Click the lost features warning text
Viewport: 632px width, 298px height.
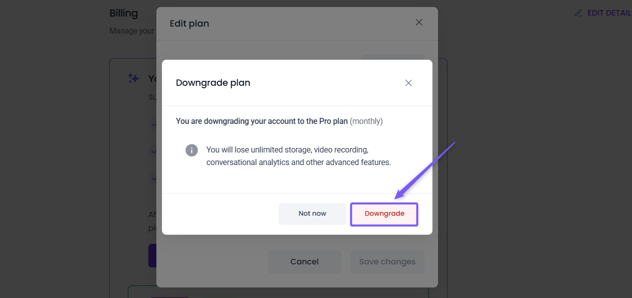click(298, 156)
